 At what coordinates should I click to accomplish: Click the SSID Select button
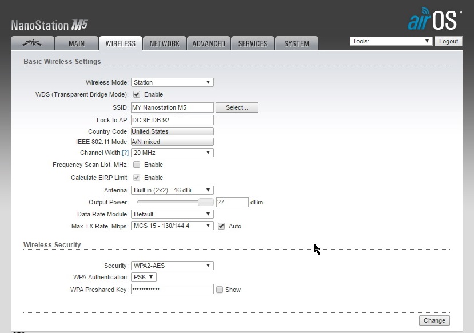pos(237,107)
